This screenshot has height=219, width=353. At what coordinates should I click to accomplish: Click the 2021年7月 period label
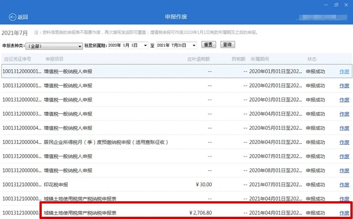pyautogui.click(x=15, y=33)
